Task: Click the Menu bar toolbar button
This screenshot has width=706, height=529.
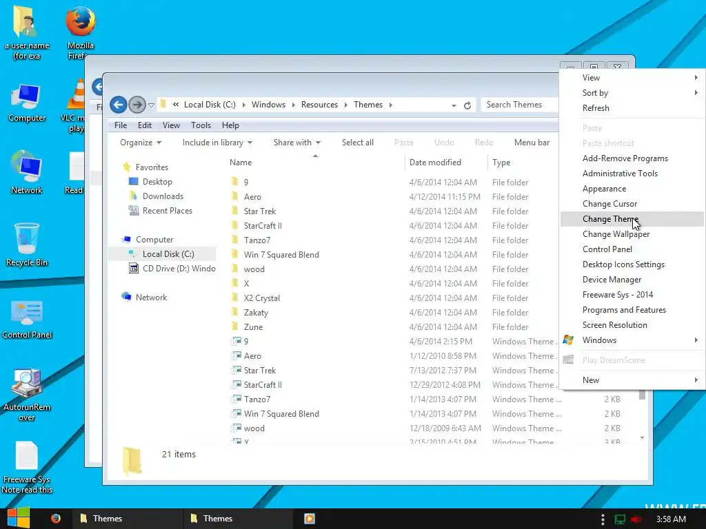Action: pyautogui.click(x=532, y=143)
